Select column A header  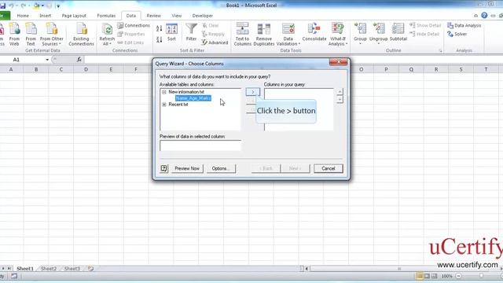(x=11, y=69)
